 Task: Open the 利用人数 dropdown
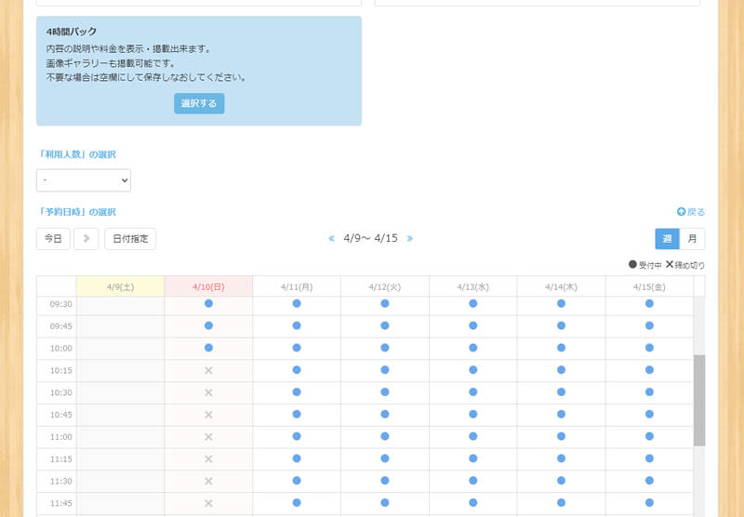[84, 180]
